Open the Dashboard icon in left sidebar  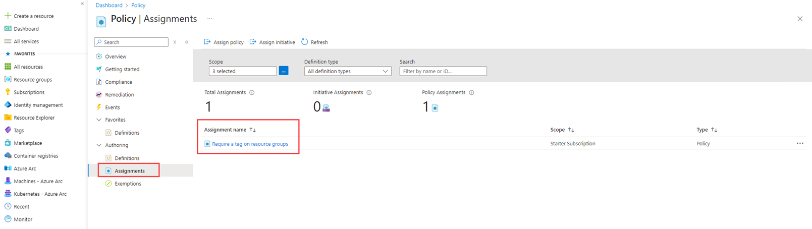pyautogui.click(x=8, y=29)
